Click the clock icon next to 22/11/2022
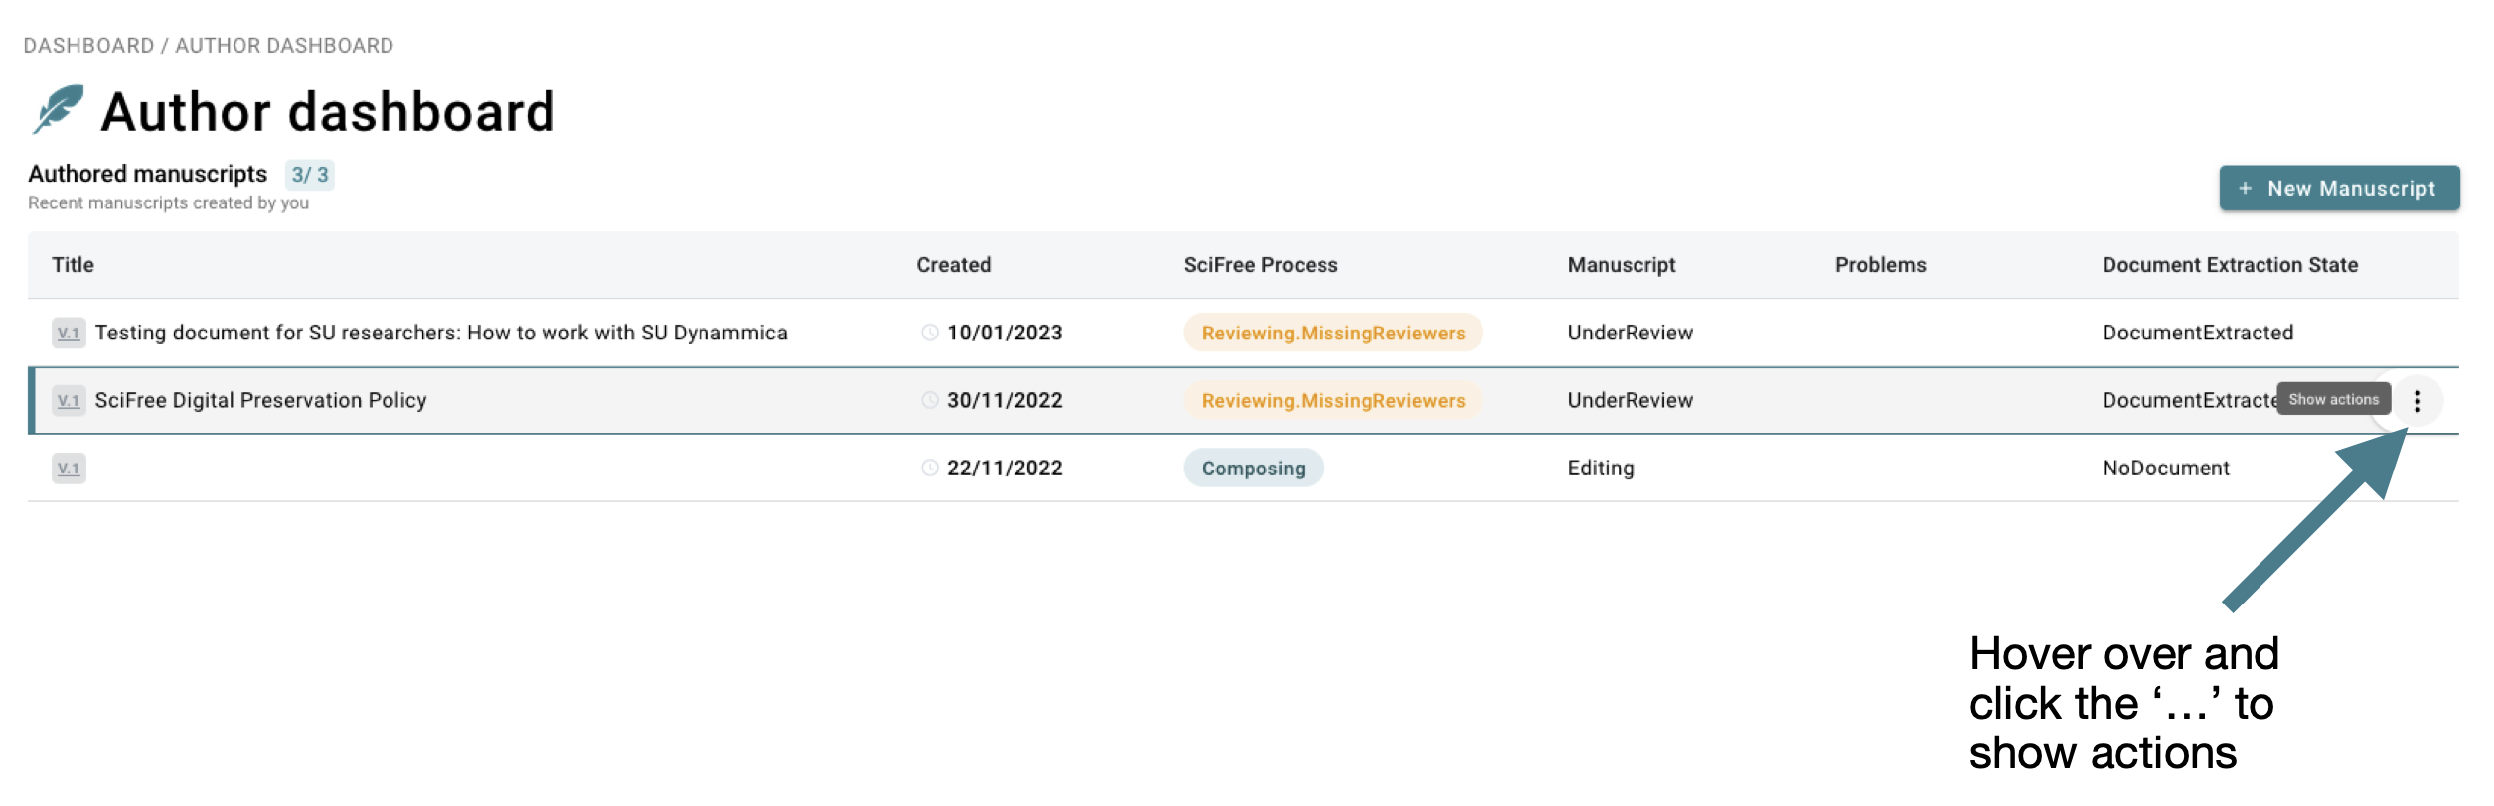 [x=930, y=468]
